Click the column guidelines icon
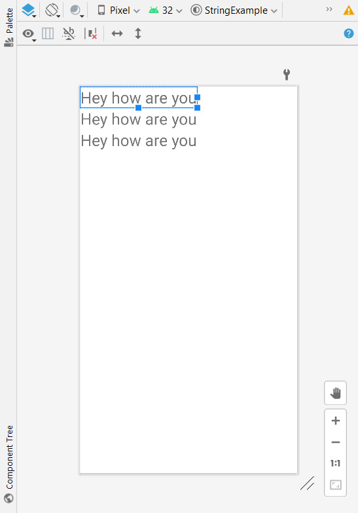This screenshot has height=513, width=358. [x=48, y=33]
